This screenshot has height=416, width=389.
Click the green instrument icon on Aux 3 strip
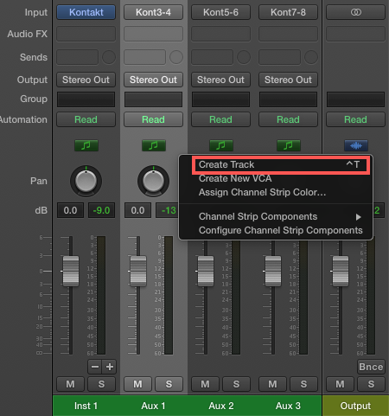[x=289, y=145]
